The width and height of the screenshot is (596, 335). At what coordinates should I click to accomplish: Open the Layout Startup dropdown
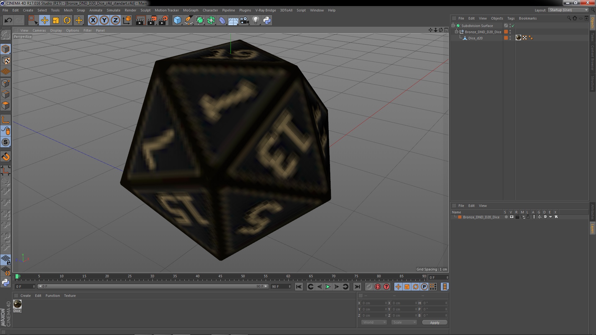point(568,10)
